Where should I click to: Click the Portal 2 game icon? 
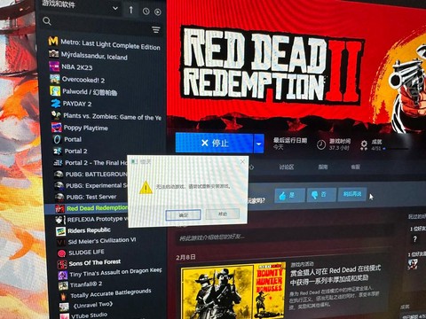58,152
